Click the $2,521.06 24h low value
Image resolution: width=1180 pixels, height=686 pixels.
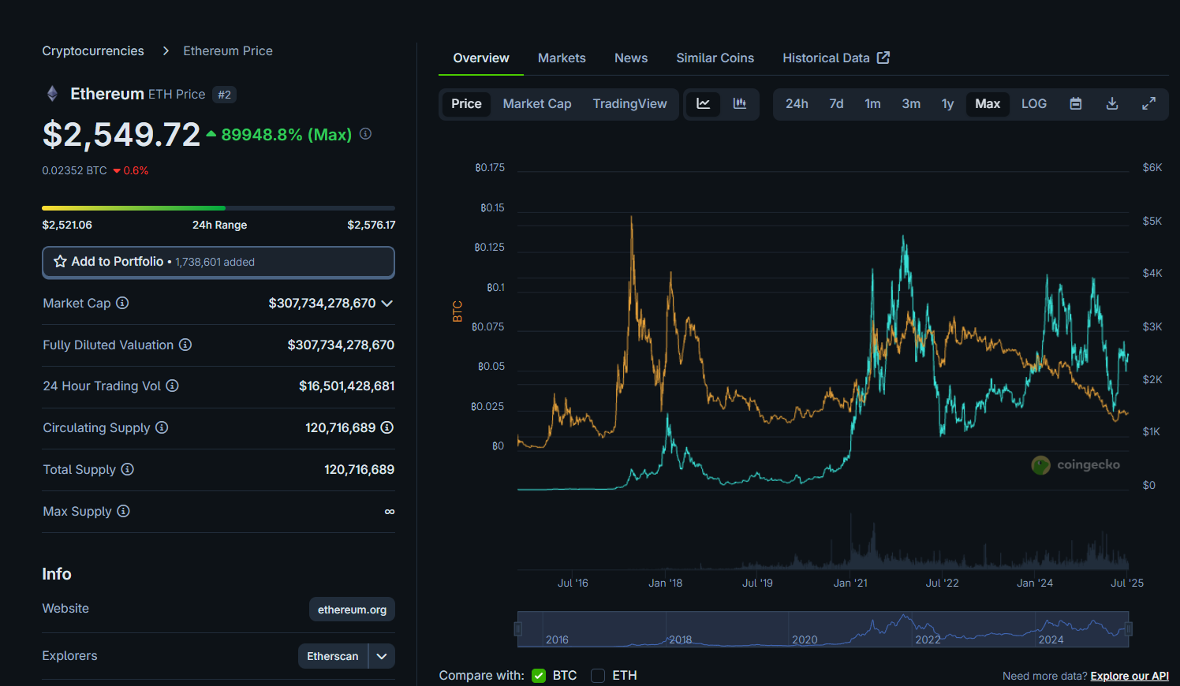point(67,225)
